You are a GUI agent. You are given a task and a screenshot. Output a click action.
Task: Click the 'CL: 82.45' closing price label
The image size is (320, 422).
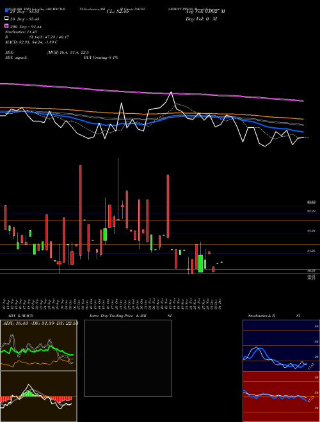[x=118, y=12]
